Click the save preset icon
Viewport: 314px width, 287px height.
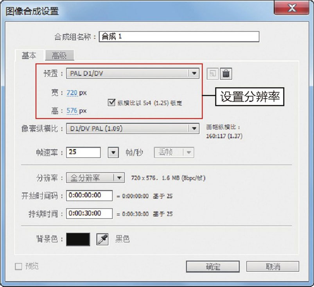point(212,74)
